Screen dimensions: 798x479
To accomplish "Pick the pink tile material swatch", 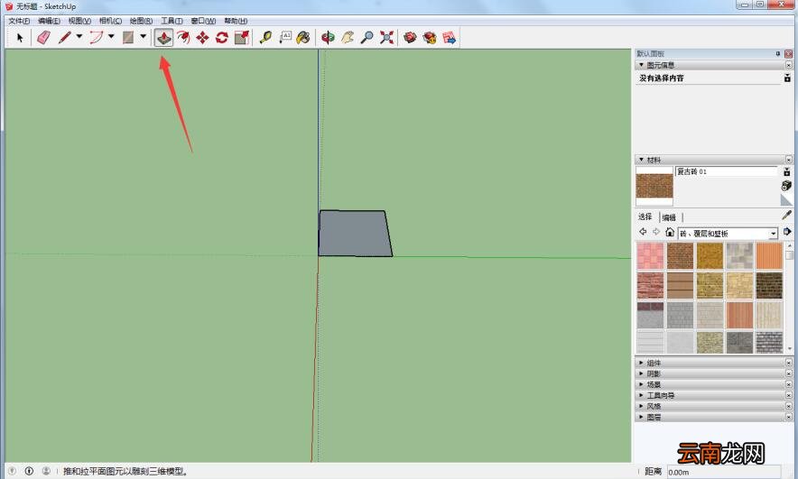I will 651,256.
